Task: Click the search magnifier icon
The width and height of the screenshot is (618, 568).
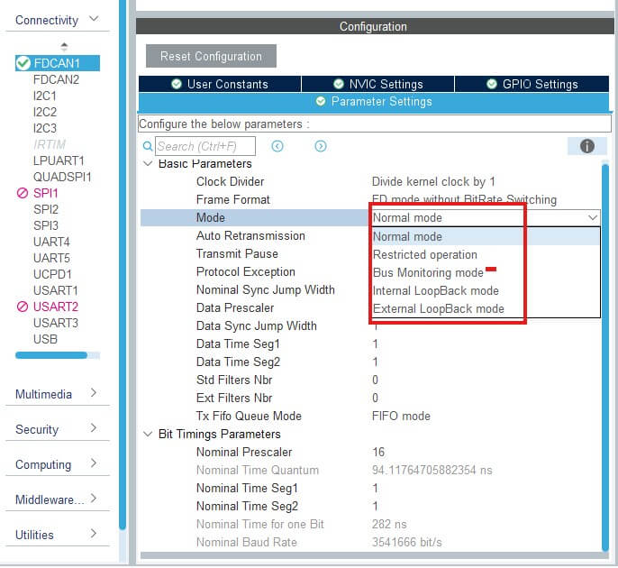Action: [x=149, y=146]
